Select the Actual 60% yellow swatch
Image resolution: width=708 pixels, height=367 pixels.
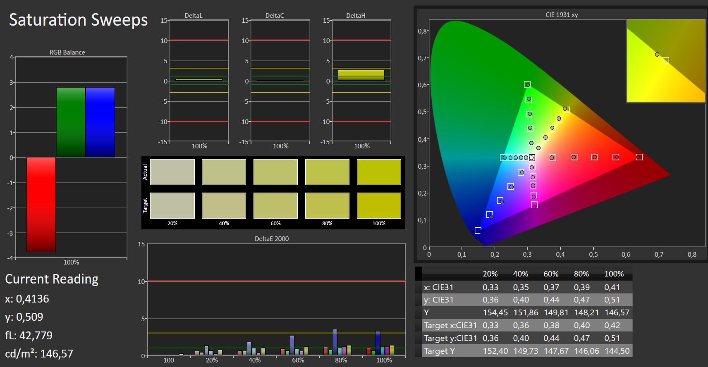click(275, 172)
